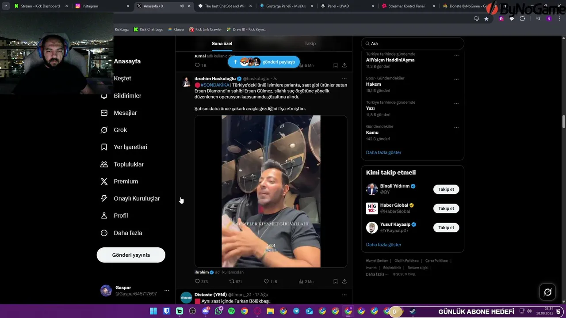Click the Ara search field
The height and width of the screenshot is (318, 566).
point(413,44)
